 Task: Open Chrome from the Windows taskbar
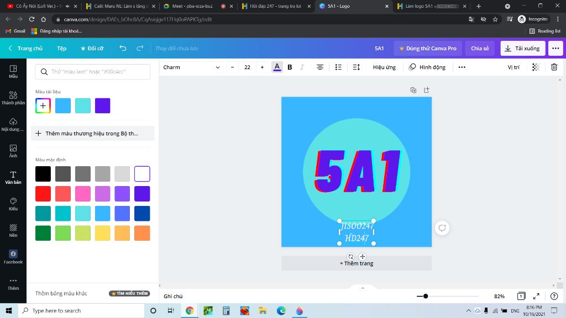click(x=190, y=310)
